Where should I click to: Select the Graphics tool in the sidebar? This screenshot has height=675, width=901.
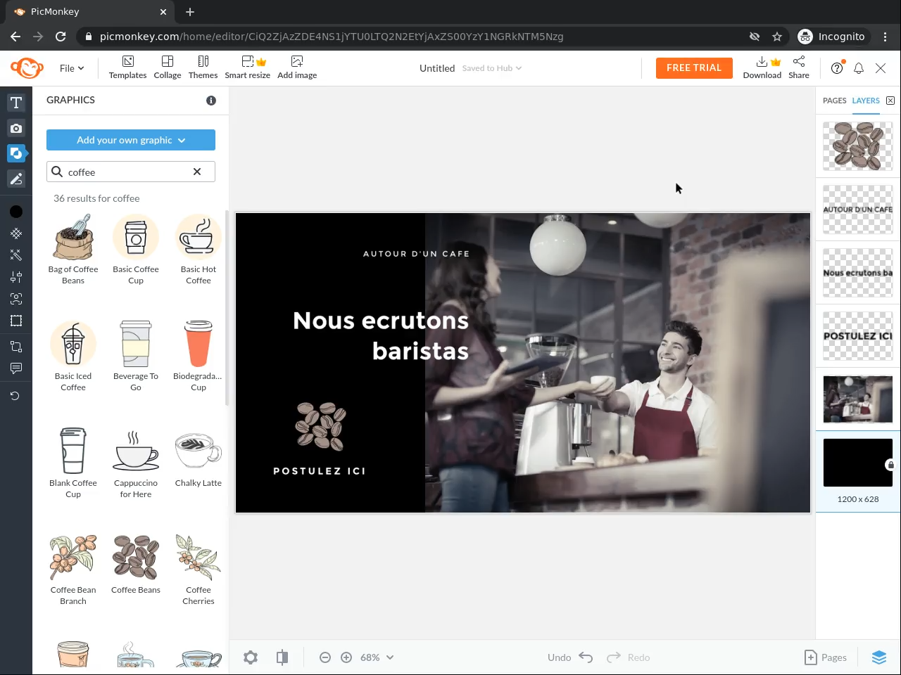(16, 153)
